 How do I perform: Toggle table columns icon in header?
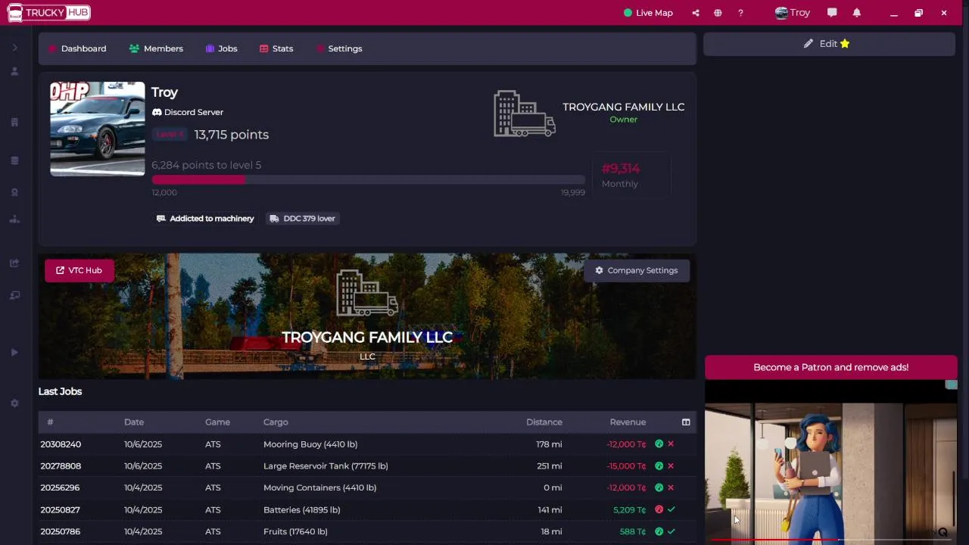pos(686,422)
